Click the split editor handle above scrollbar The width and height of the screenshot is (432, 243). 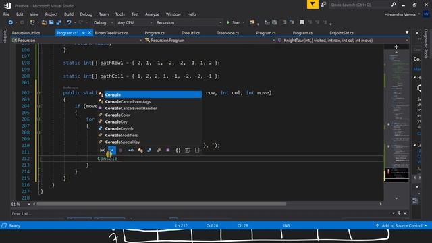396,47
